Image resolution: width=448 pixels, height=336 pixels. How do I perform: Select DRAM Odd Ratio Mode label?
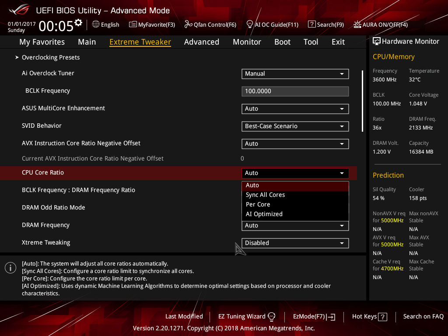click(x=53, y=207)
